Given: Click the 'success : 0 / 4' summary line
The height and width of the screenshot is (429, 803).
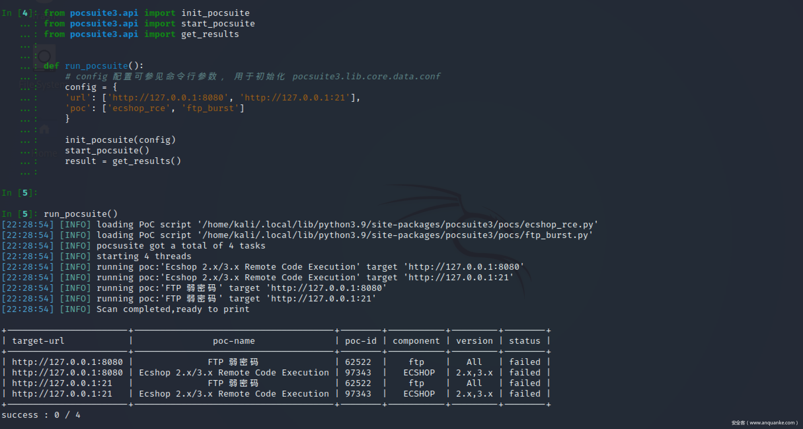Looking at the screenshot, I should [x=41, y=415].
